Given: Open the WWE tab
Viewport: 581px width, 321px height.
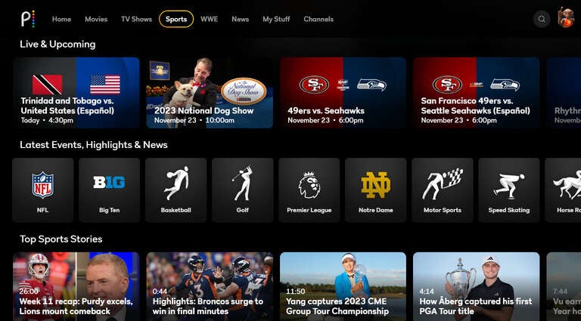Looking at the screenshot, I should 209,19.
